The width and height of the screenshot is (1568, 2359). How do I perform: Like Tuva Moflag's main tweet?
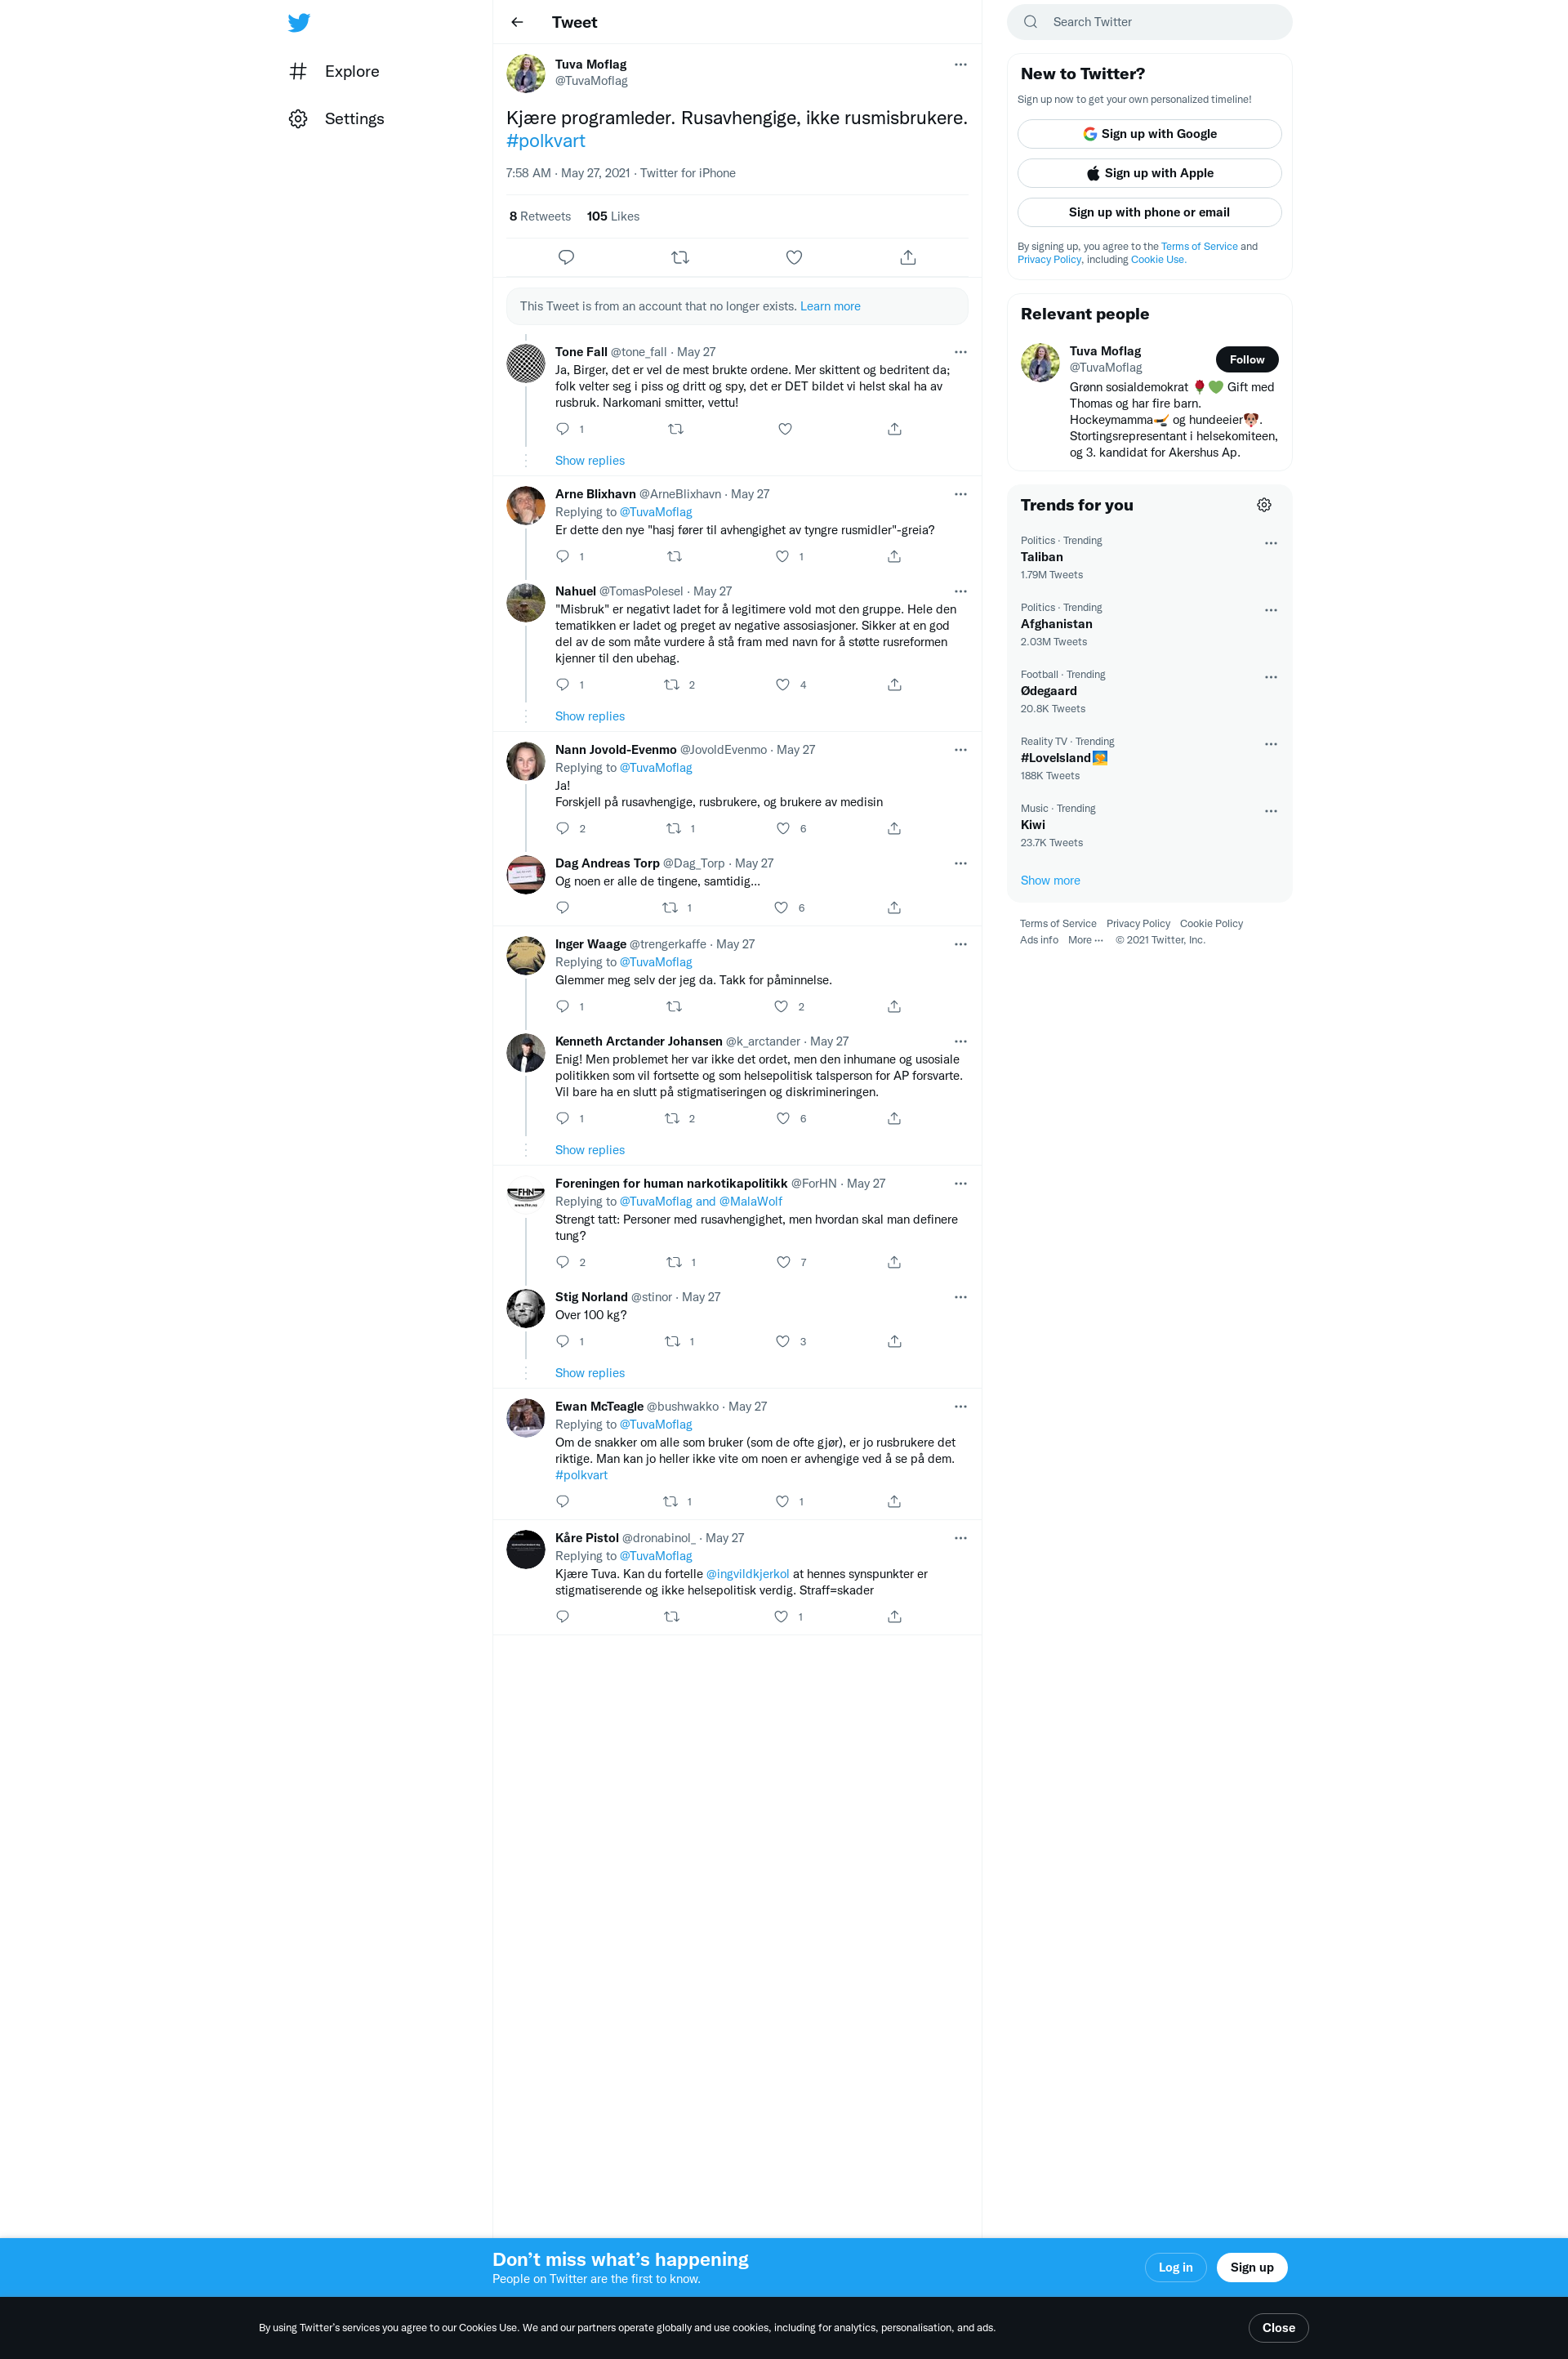pos(794,257)
